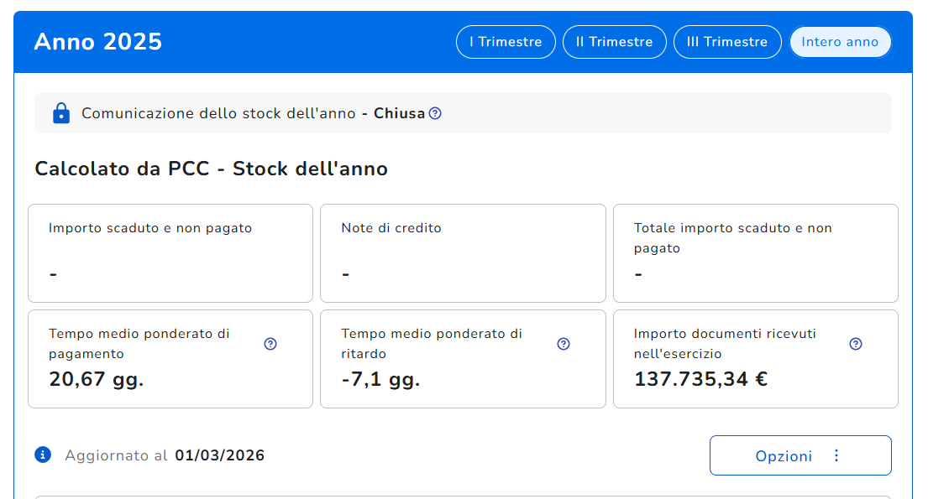Click the three-dot icon in Opzioni
Image resolution: width=928 pixels, height=499 pixels.
pos(836,455)
